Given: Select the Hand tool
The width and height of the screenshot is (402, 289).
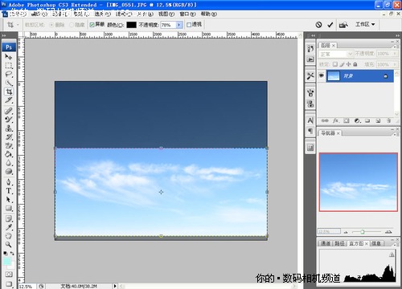Looking at the screenshot, I should 9,236.
